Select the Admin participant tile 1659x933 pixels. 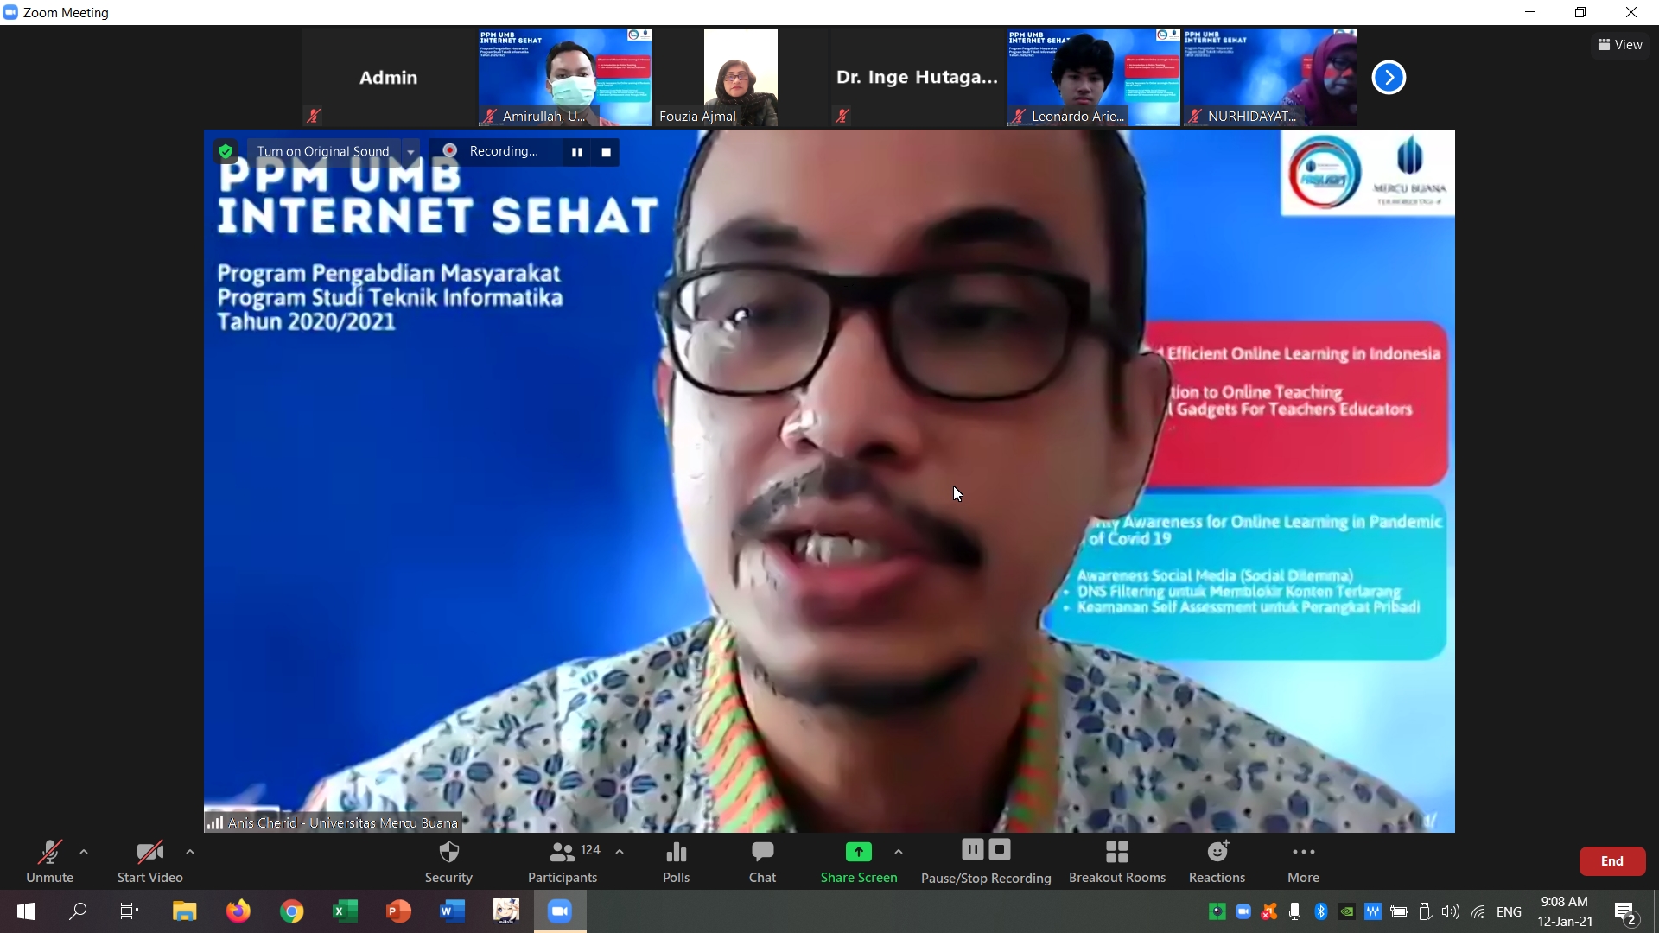389,78
